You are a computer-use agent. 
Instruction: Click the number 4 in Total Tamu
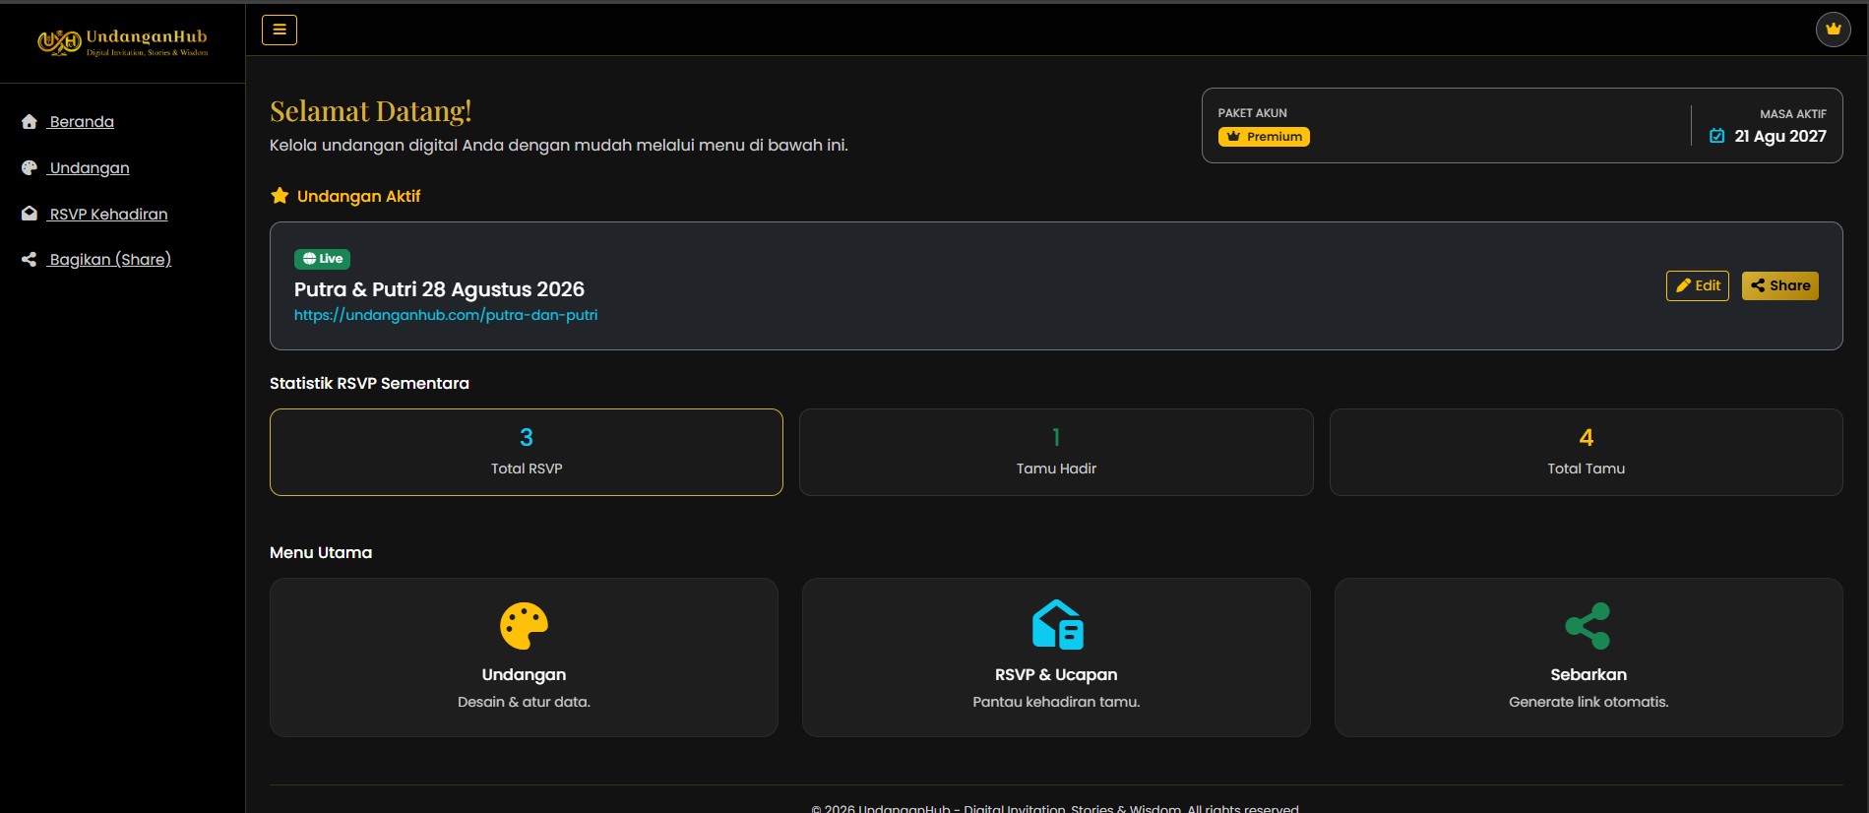(1587, 437)
